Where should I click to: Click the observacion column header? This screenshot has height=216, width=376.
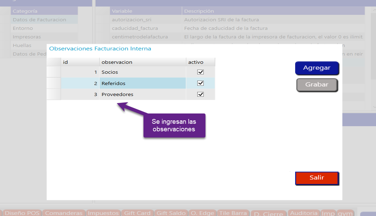142,62
